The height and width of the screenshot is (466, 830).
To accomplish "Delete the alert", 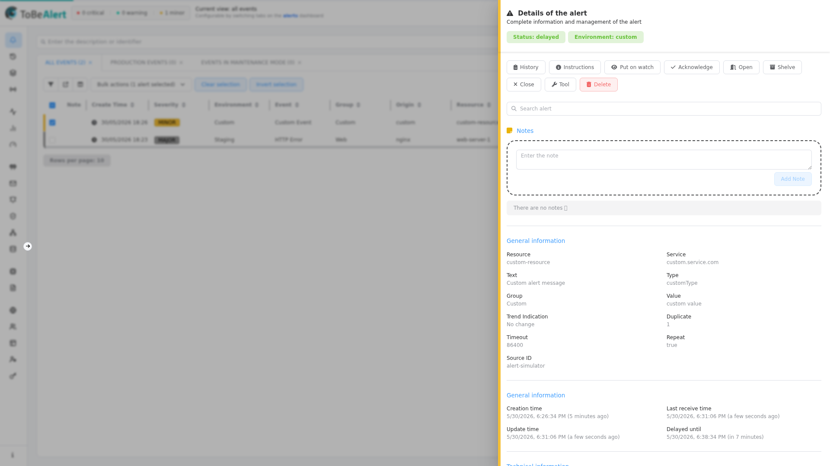I will (598, 85).
